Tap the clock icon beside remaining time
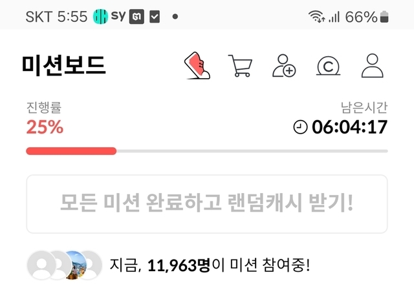 (300, 127)
